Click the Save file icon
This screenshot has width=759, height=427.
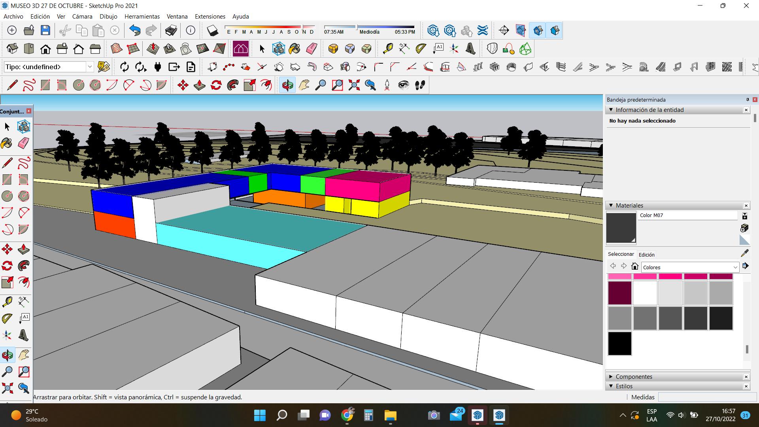pyautogui.click(x=45, y=30)
